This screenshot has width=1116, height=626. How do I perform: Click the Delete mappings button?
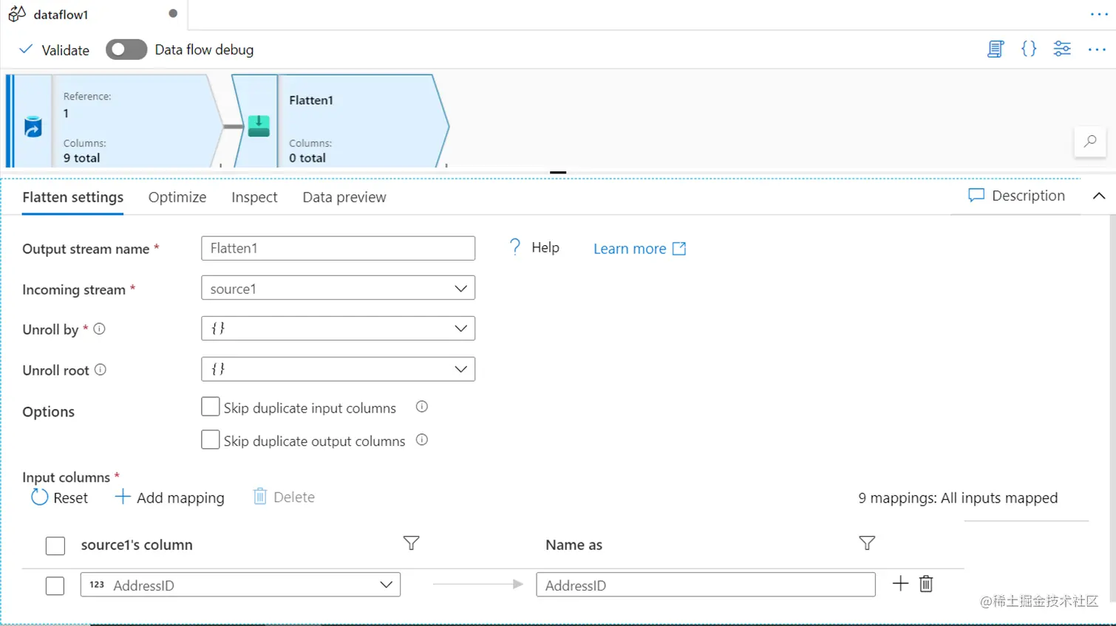pos(284,497)
